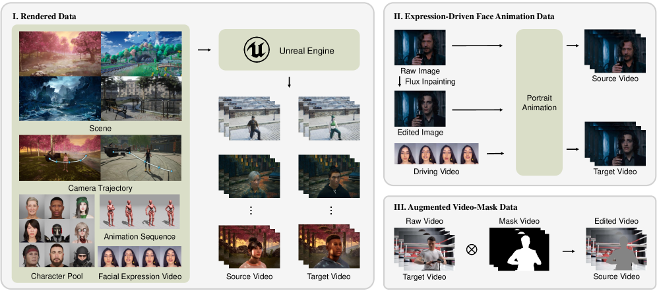
Task: Click the 'III. Augmented Video-Mask Data' heading
Action: coord(455,207)
